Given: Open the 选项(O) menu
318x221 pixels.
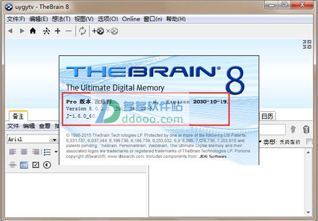Looking at the screenshot, I should click(x=108, y=19).
